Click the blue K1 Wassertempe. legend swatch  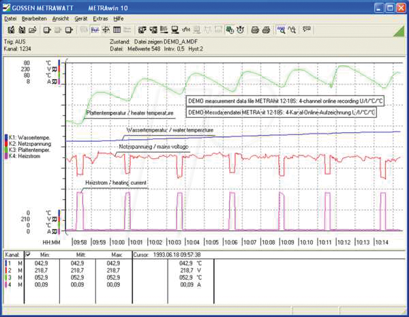click(5, 136)
